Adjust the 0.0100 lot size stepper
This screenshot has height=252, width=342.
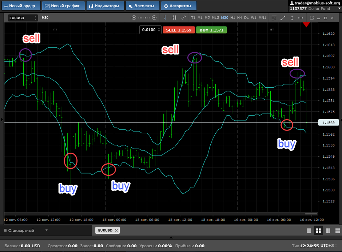coord(159,30)
